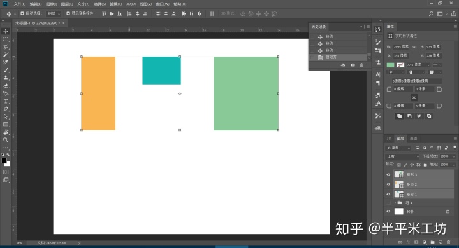The width and height of the screenshot is (459, 248).
Task: Select the Zoom tool in toolbox
Action: click(6, 140)
